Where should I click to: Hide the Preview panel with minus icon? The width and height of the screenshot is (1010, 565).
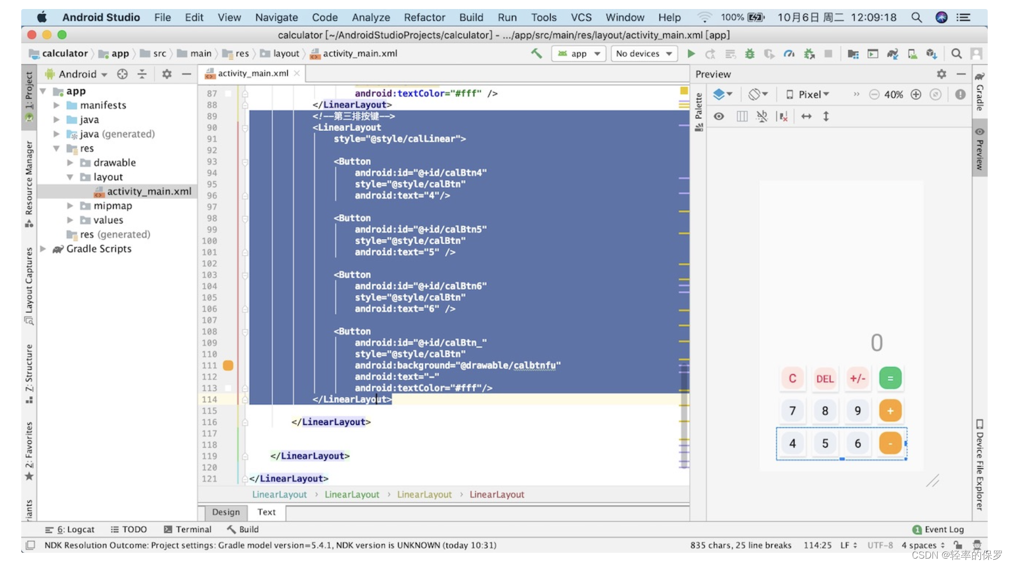pyautogui.click(x=961, y=74)
